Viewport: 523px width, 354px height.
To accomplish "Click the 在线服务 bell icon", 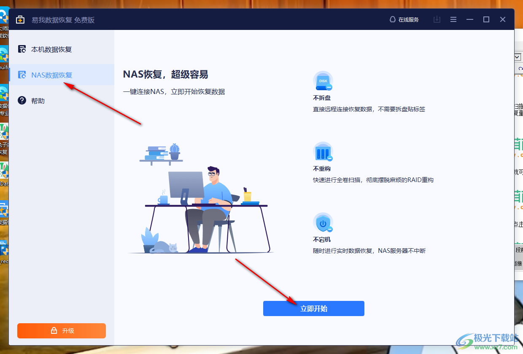I will 393,19.
